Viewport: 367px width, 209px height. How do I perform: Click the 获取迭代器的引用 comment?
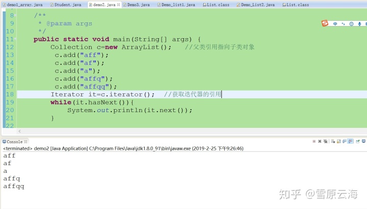click(x=193, y=94)
